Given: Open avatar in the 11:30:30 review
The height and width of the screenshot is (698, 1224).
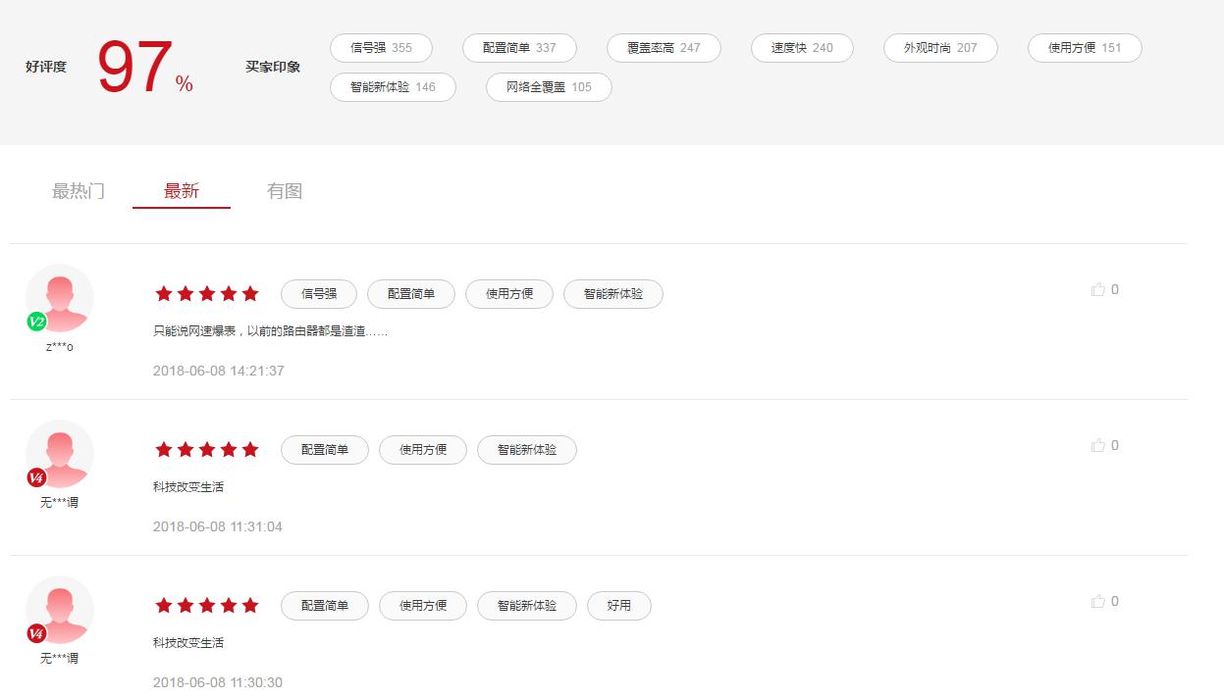Looking at the screenshot, I should tap(60, 610).
